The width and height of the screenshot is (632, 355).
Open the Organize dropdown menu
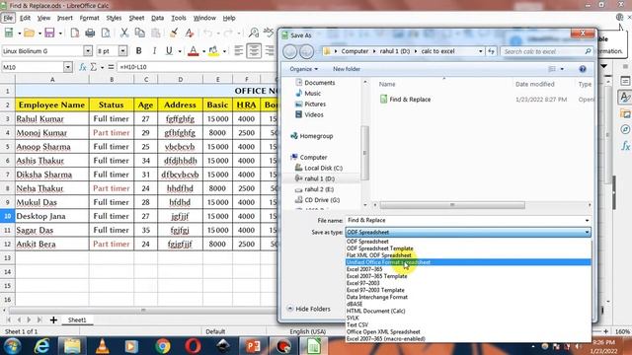coord(303,69)
